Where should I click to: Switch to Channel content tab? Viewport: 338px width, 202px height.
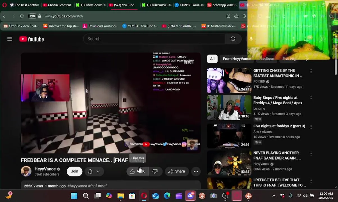(x=57, y=5)
